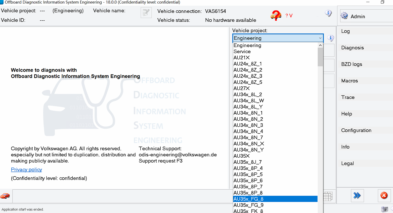
Task: Click the info bubble beside the Vehicle project dropdown
Action: [331, 38]
